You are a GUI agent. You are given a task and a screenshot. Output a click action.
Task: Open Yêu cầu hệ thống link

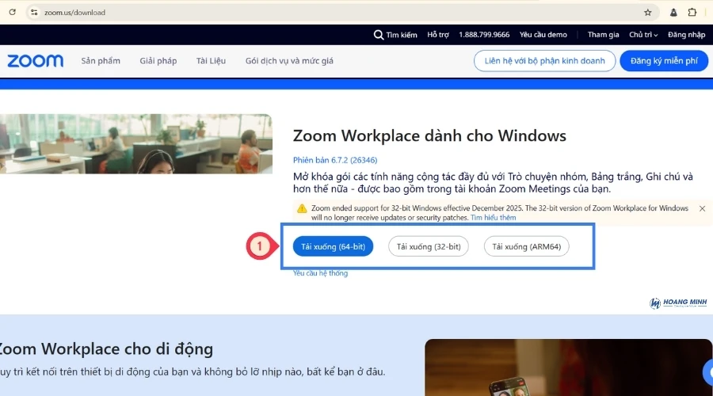click(x=320, y=273)
